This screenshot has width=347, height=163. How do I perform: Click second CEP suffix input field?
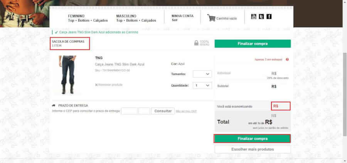pyautogui.click(x=144, y=111)
